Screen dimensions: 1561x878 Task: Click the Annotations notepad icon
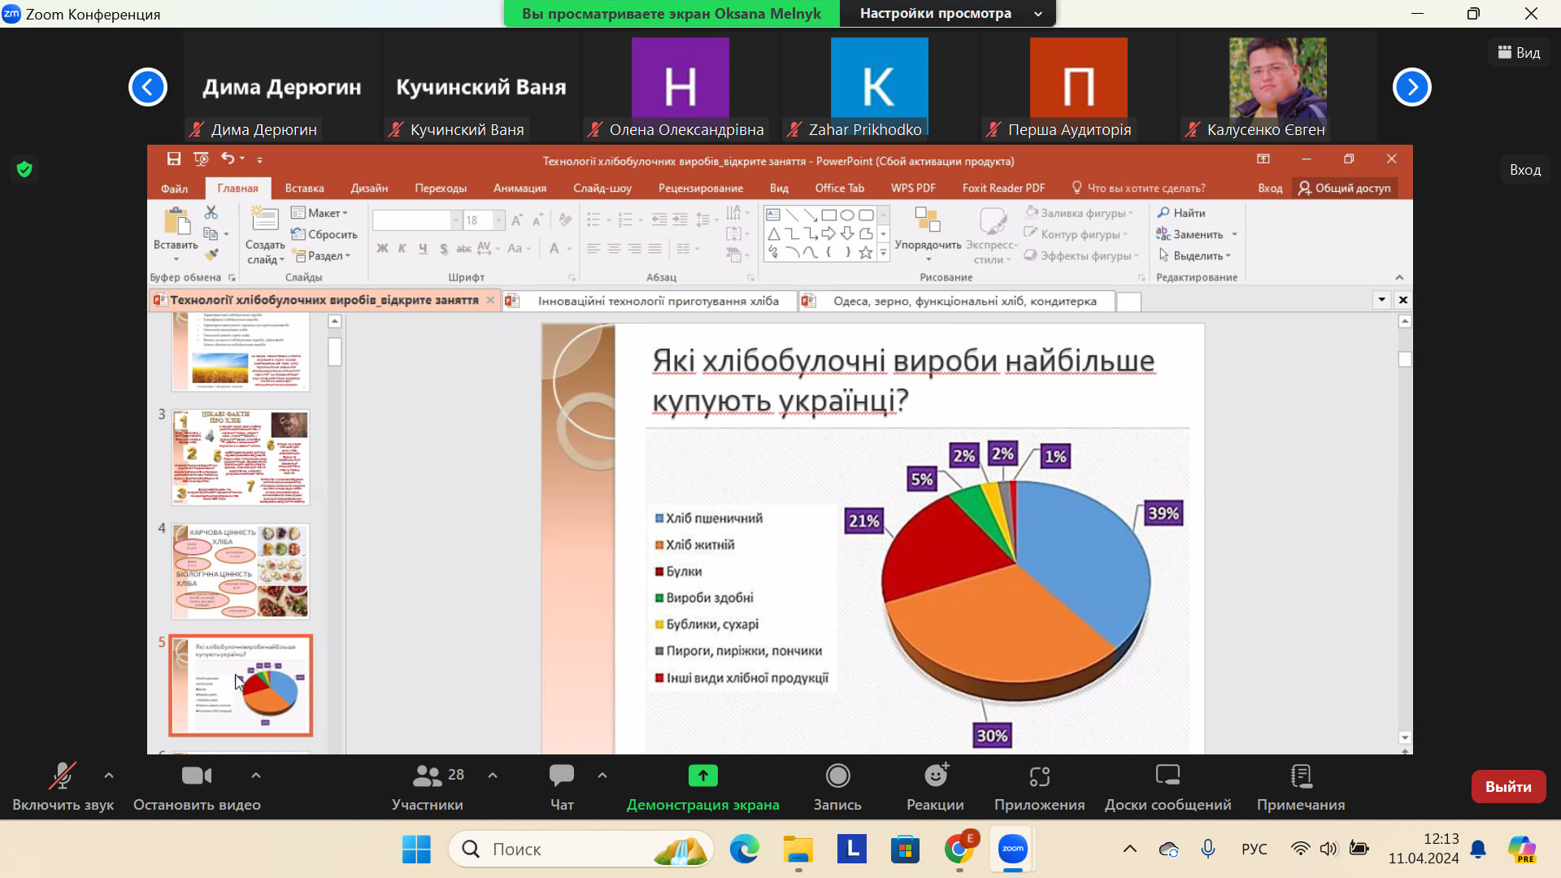[1301, 776]
